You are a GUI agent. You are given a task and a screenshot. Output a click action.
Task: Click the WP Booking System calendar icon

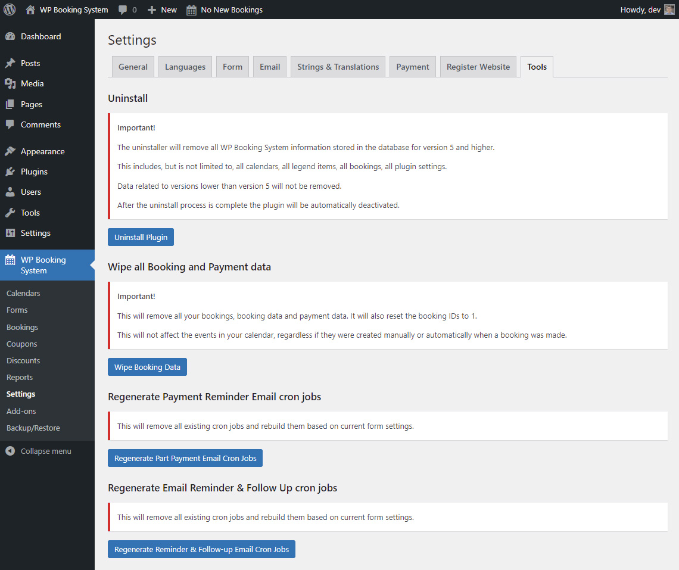click(x=10, y=260)
